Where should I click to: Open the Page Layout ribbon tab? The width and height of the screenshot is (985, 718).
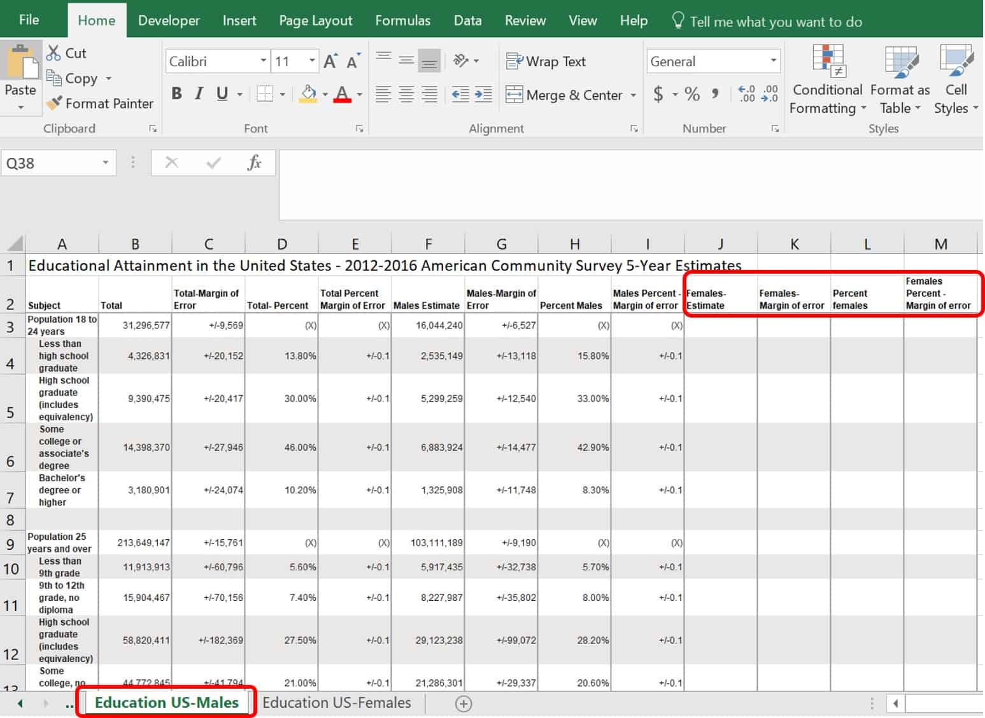click(315, 20)
